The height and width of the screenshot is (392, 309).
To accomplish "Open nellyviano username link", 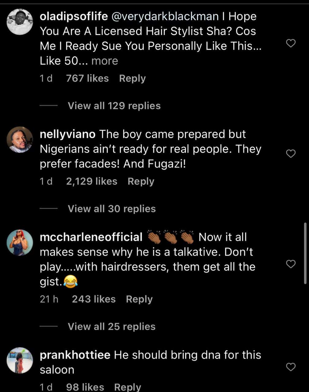I will pyautogui.click(x=68, y=134).
